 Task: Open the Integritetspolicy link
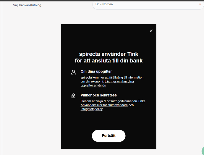tap(92, 109)
